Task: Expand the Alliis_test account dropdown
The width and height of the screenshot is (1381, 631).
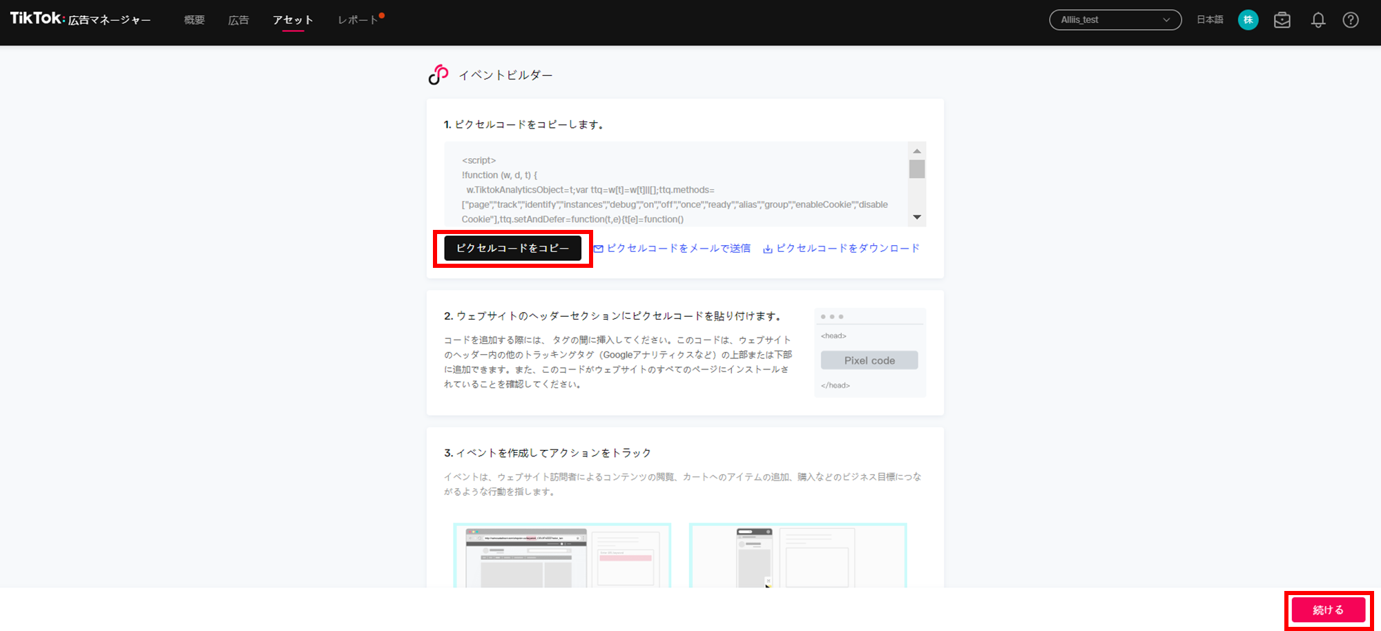Action: pos(1114,20)
